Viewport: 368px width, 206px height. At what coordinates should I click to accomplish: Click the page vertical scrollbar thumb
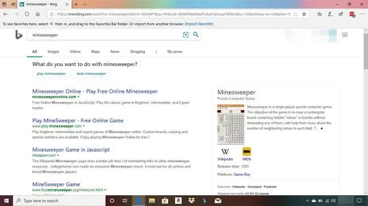366,51
